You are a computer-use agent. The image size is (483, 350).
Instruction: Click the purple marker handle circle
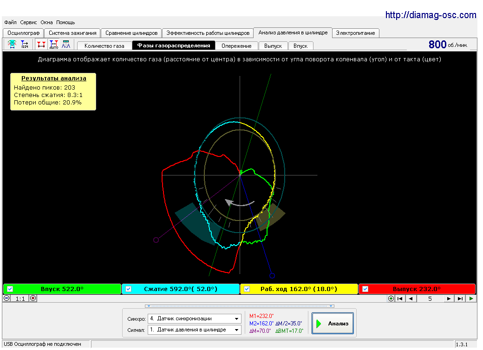[x=156, y=240]
